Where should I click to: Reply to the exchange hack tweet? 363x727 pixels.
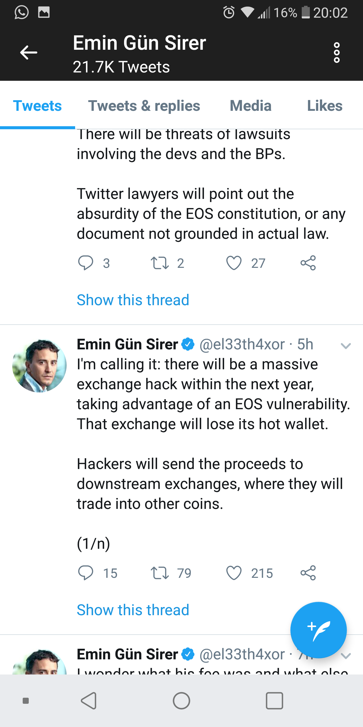coord(85,573)
